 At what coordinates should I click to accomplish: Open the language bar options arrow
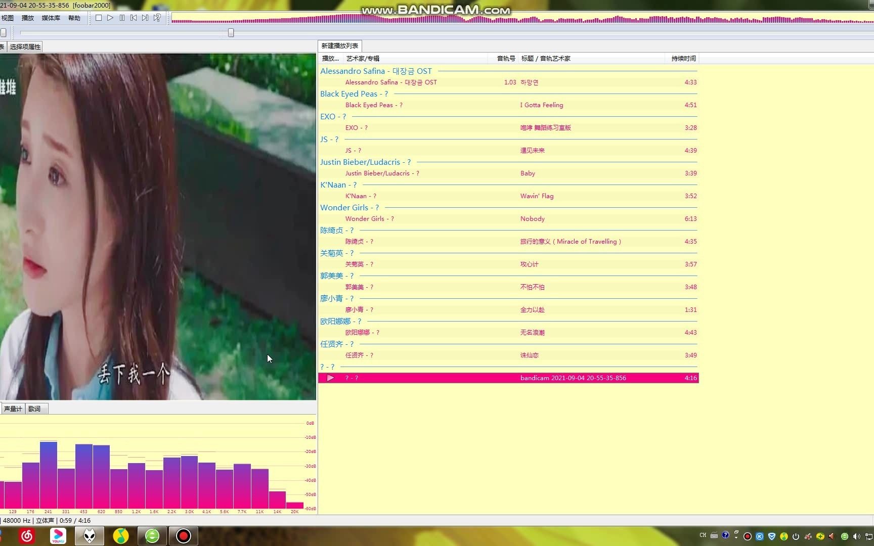[736, 538]
